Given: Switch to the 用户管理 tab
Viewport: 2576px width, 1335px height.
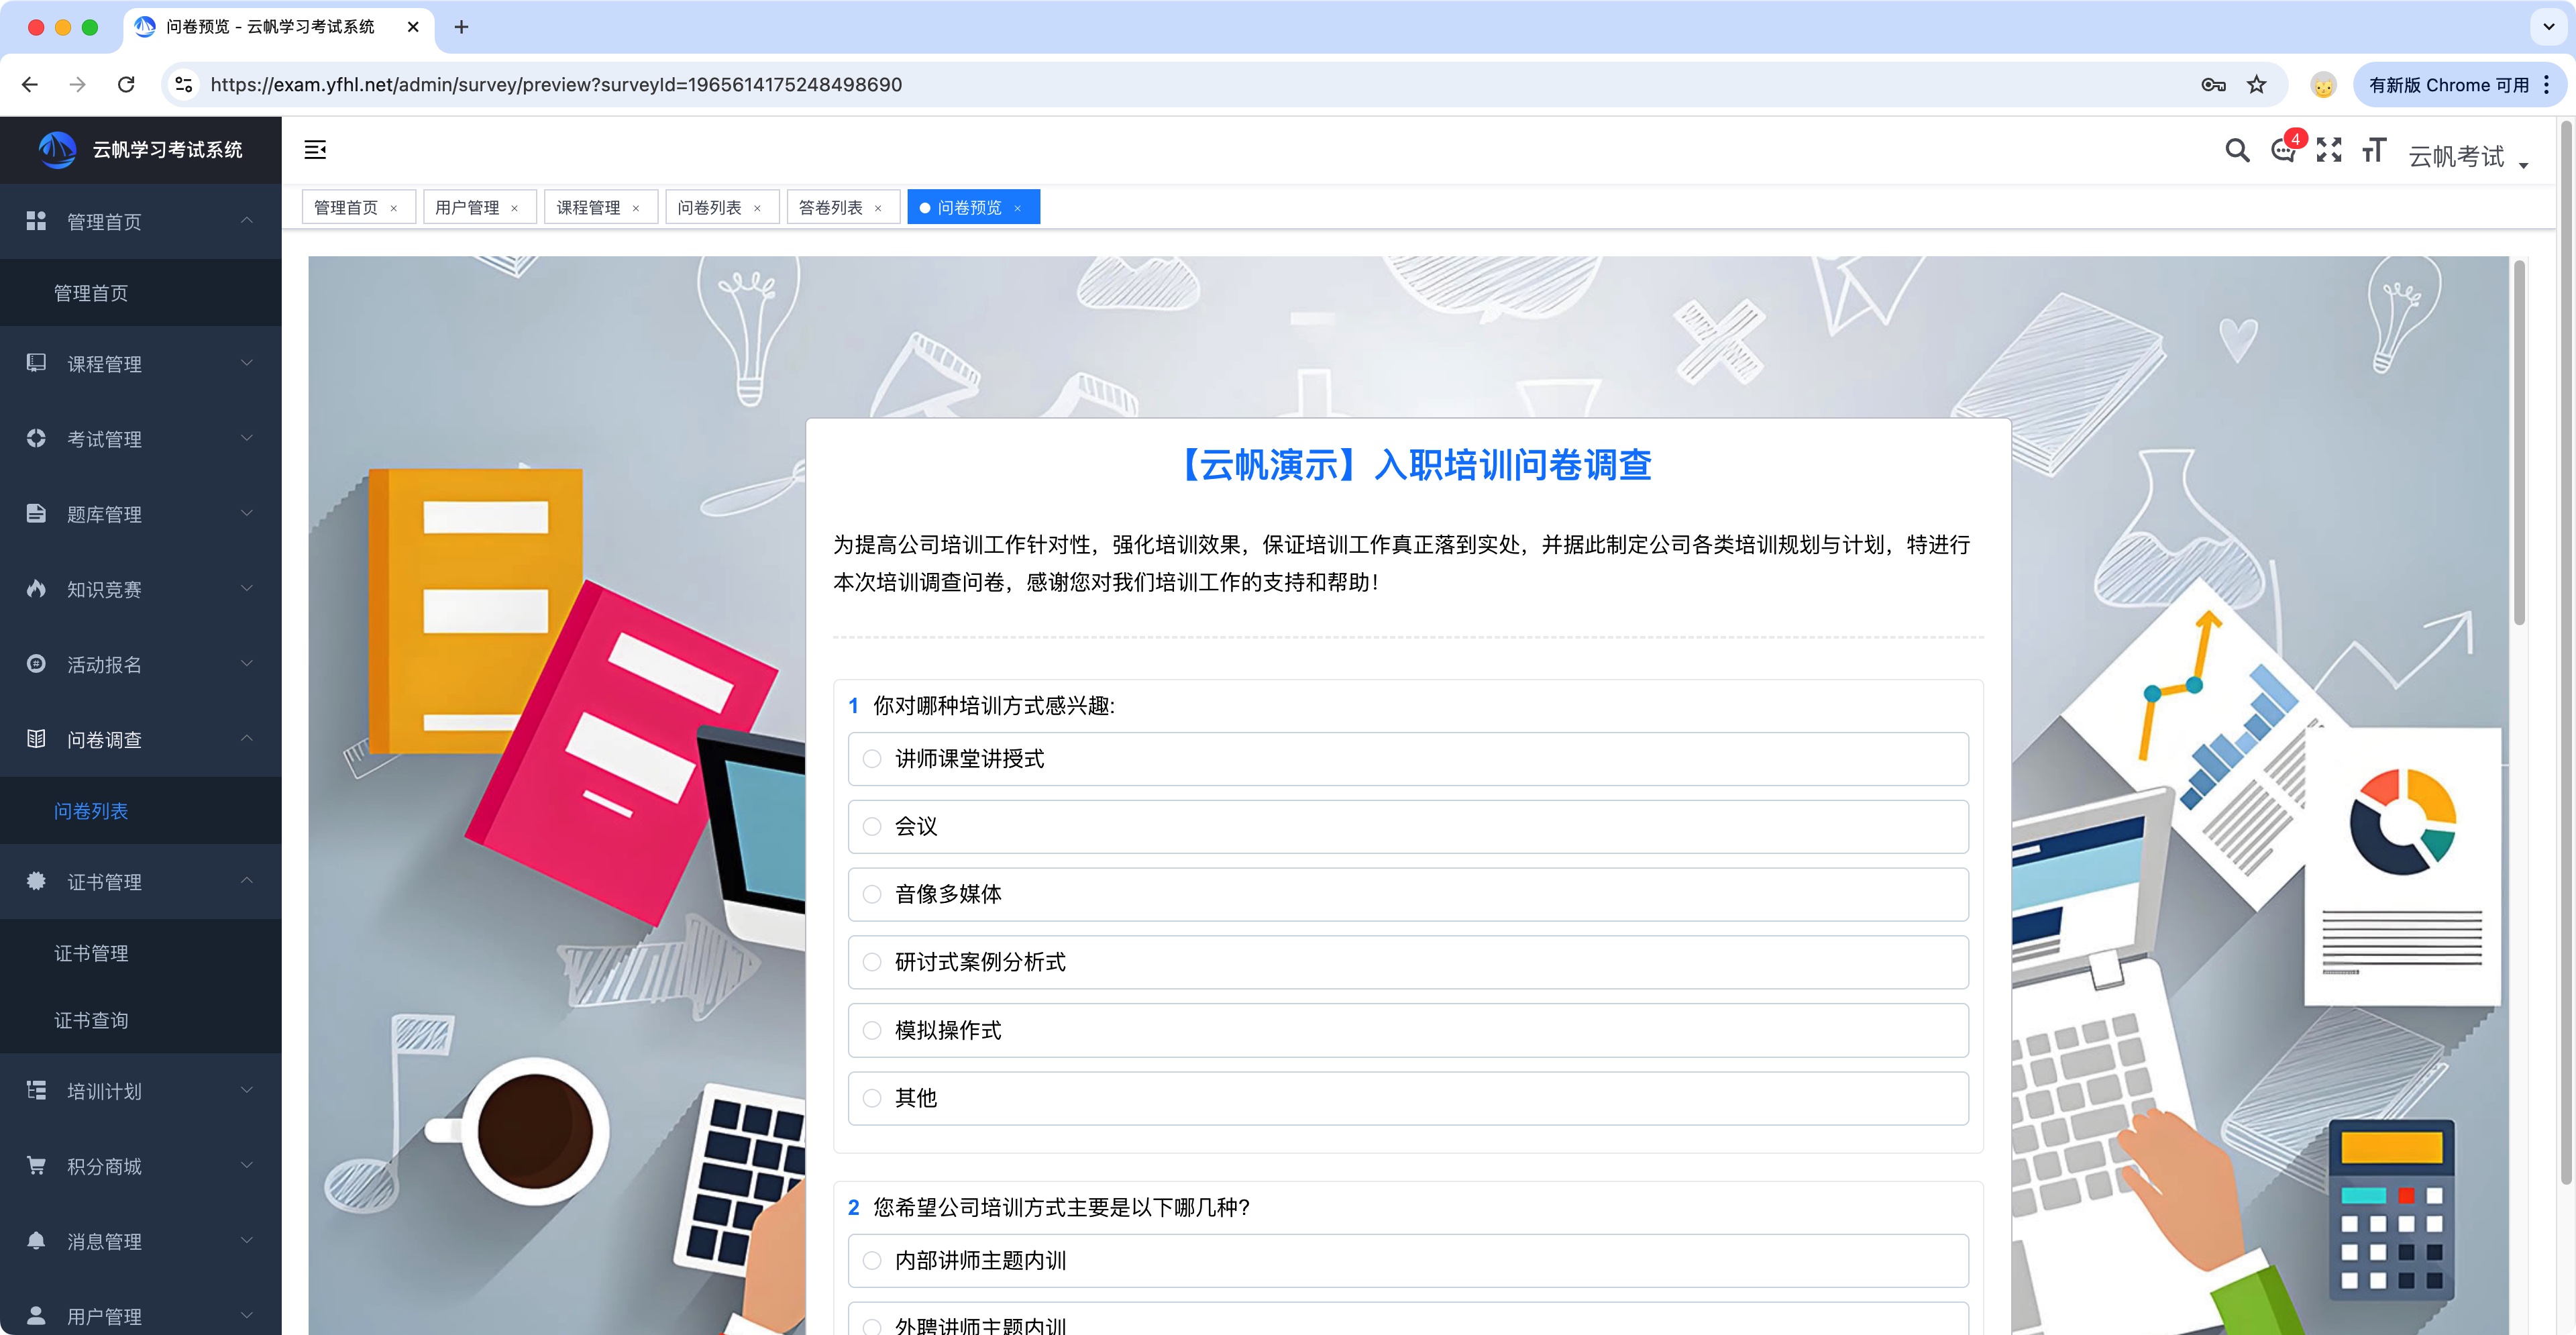Looking at the screenshot, I should point(467,207).
